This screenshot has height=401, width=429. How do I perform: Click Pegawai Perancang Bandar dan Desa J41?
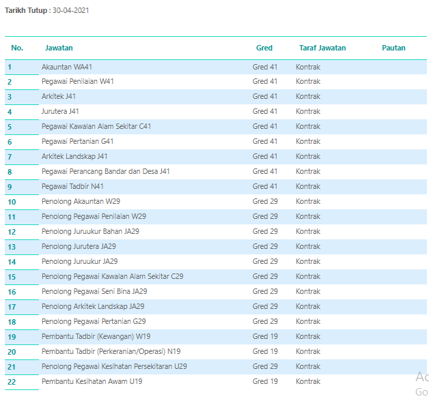[x=105, y=172]
